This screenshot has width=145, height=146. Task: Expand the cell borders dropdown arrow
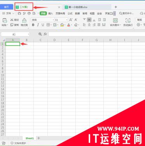click(51, 25)
